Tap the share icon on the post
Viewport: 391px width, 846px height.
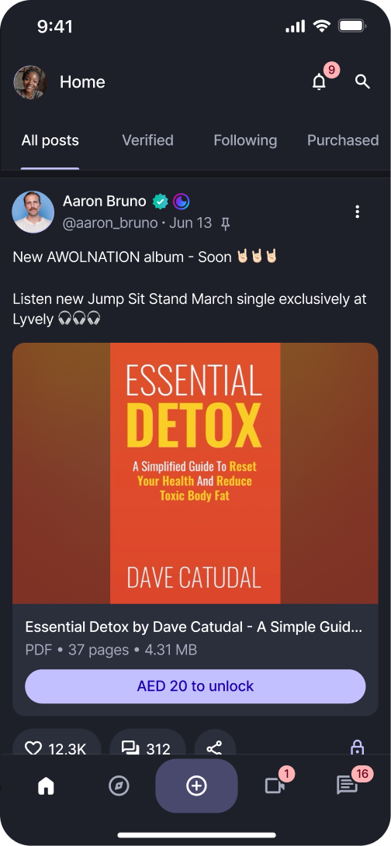click(214, 748)
